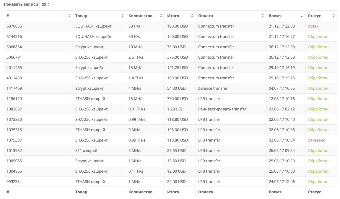340x199 pixels.
Task: Click the Товар column header text
Action: 81,16
